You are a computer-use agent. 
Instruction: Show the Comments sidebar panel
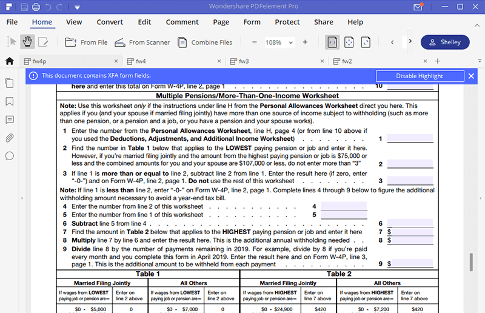[9, 119]
